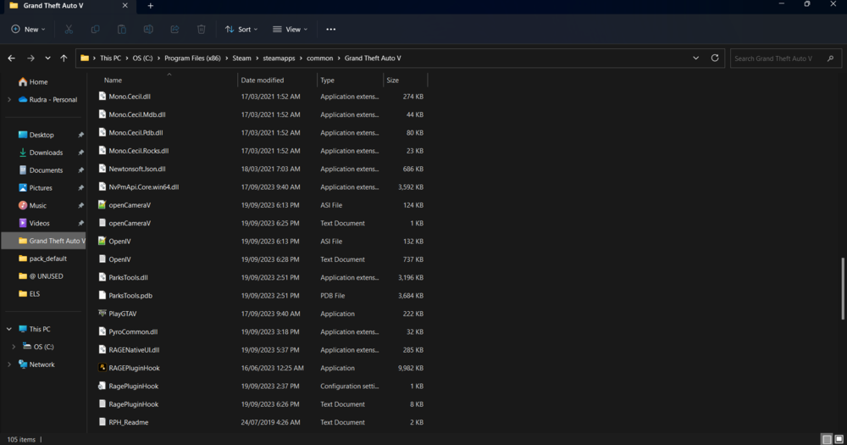Screen dimensions: 847x445
Task: Click the Mono.Cecil.dll file icon
Action: click(102, 97)
